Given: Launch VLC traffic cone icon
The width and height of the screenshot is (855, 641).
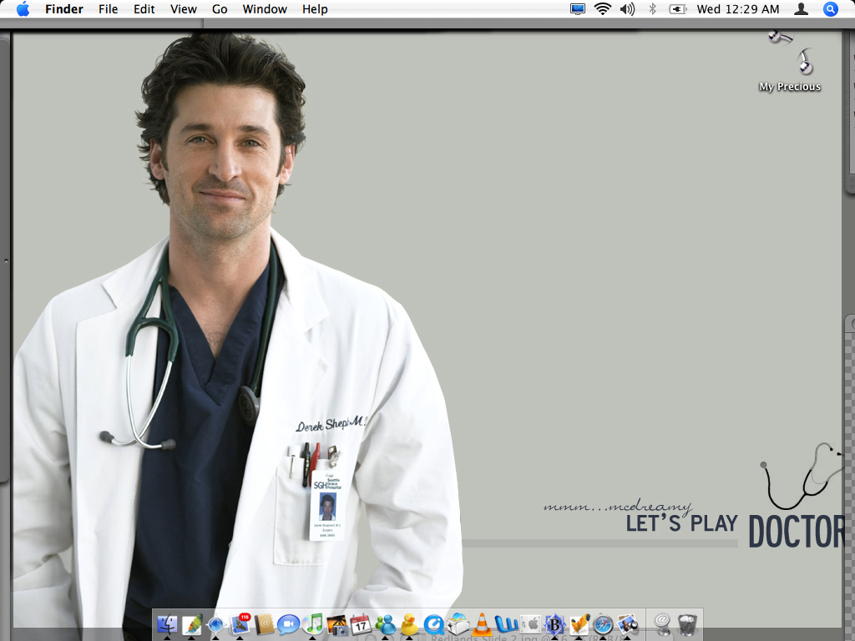Looking at the screenshot, I should point(482,624).
